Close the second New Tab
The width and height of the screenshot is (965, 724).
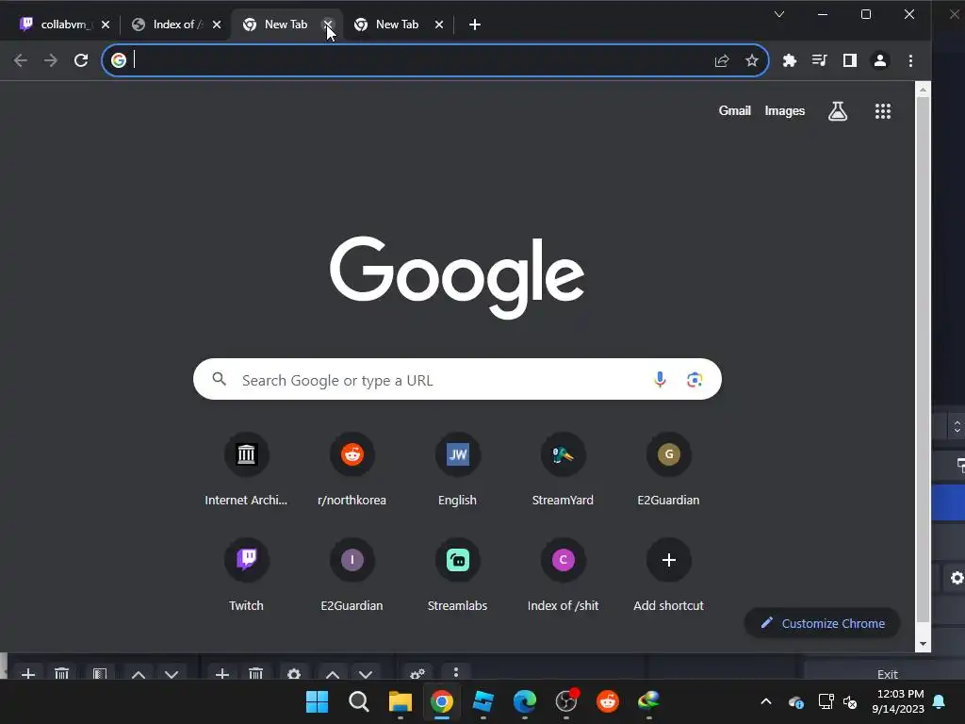pos(439,25)
